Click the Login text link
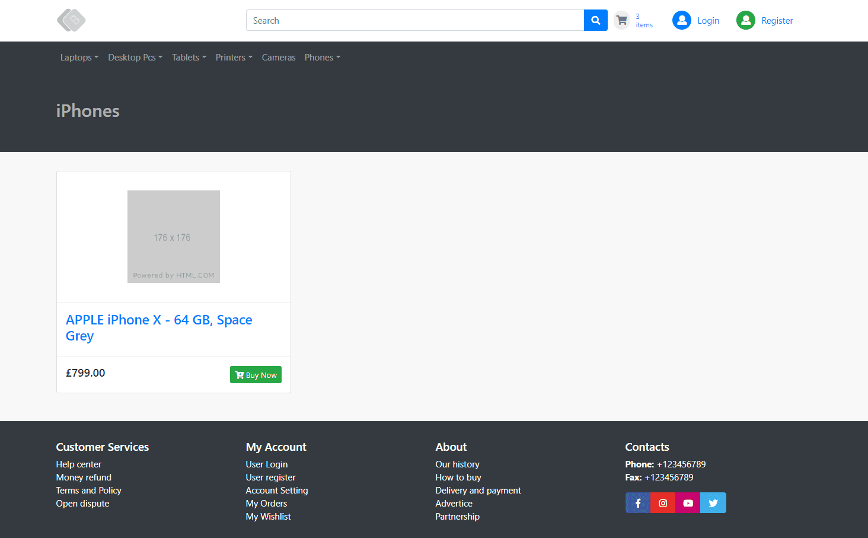Viewport: 868px width, 538px height. [x=708, y=20]
